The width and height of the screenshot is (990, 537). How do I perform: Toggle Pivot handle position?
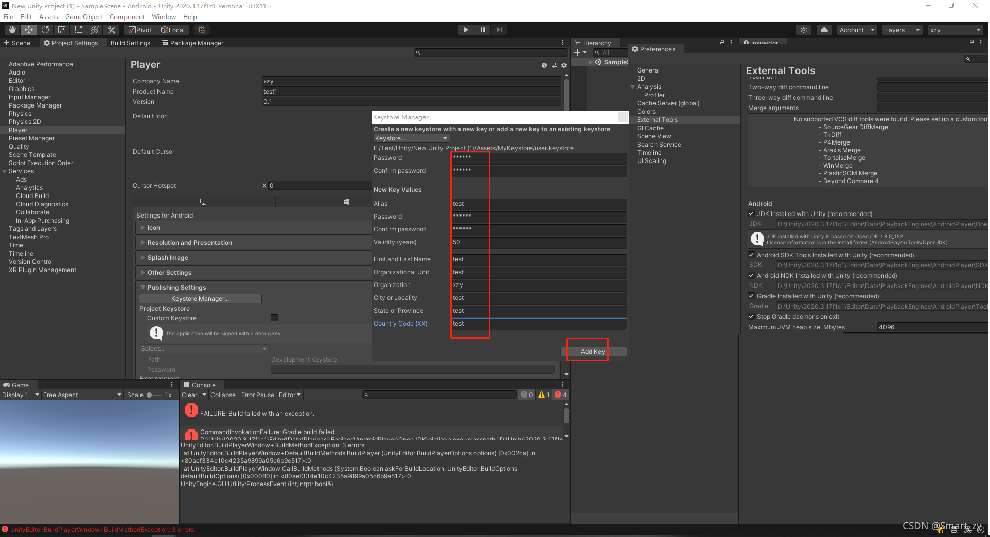point(140,30)
